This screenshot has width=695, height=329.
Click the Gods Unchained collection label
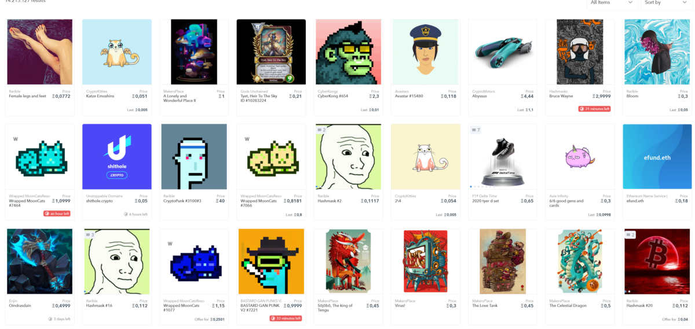(253, 91)
